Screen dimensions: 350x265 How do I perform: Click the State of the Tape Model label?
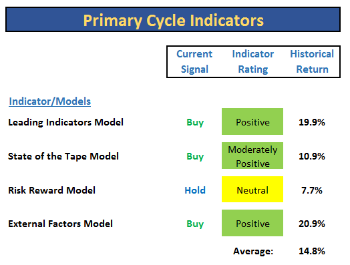tap(63, 156)
